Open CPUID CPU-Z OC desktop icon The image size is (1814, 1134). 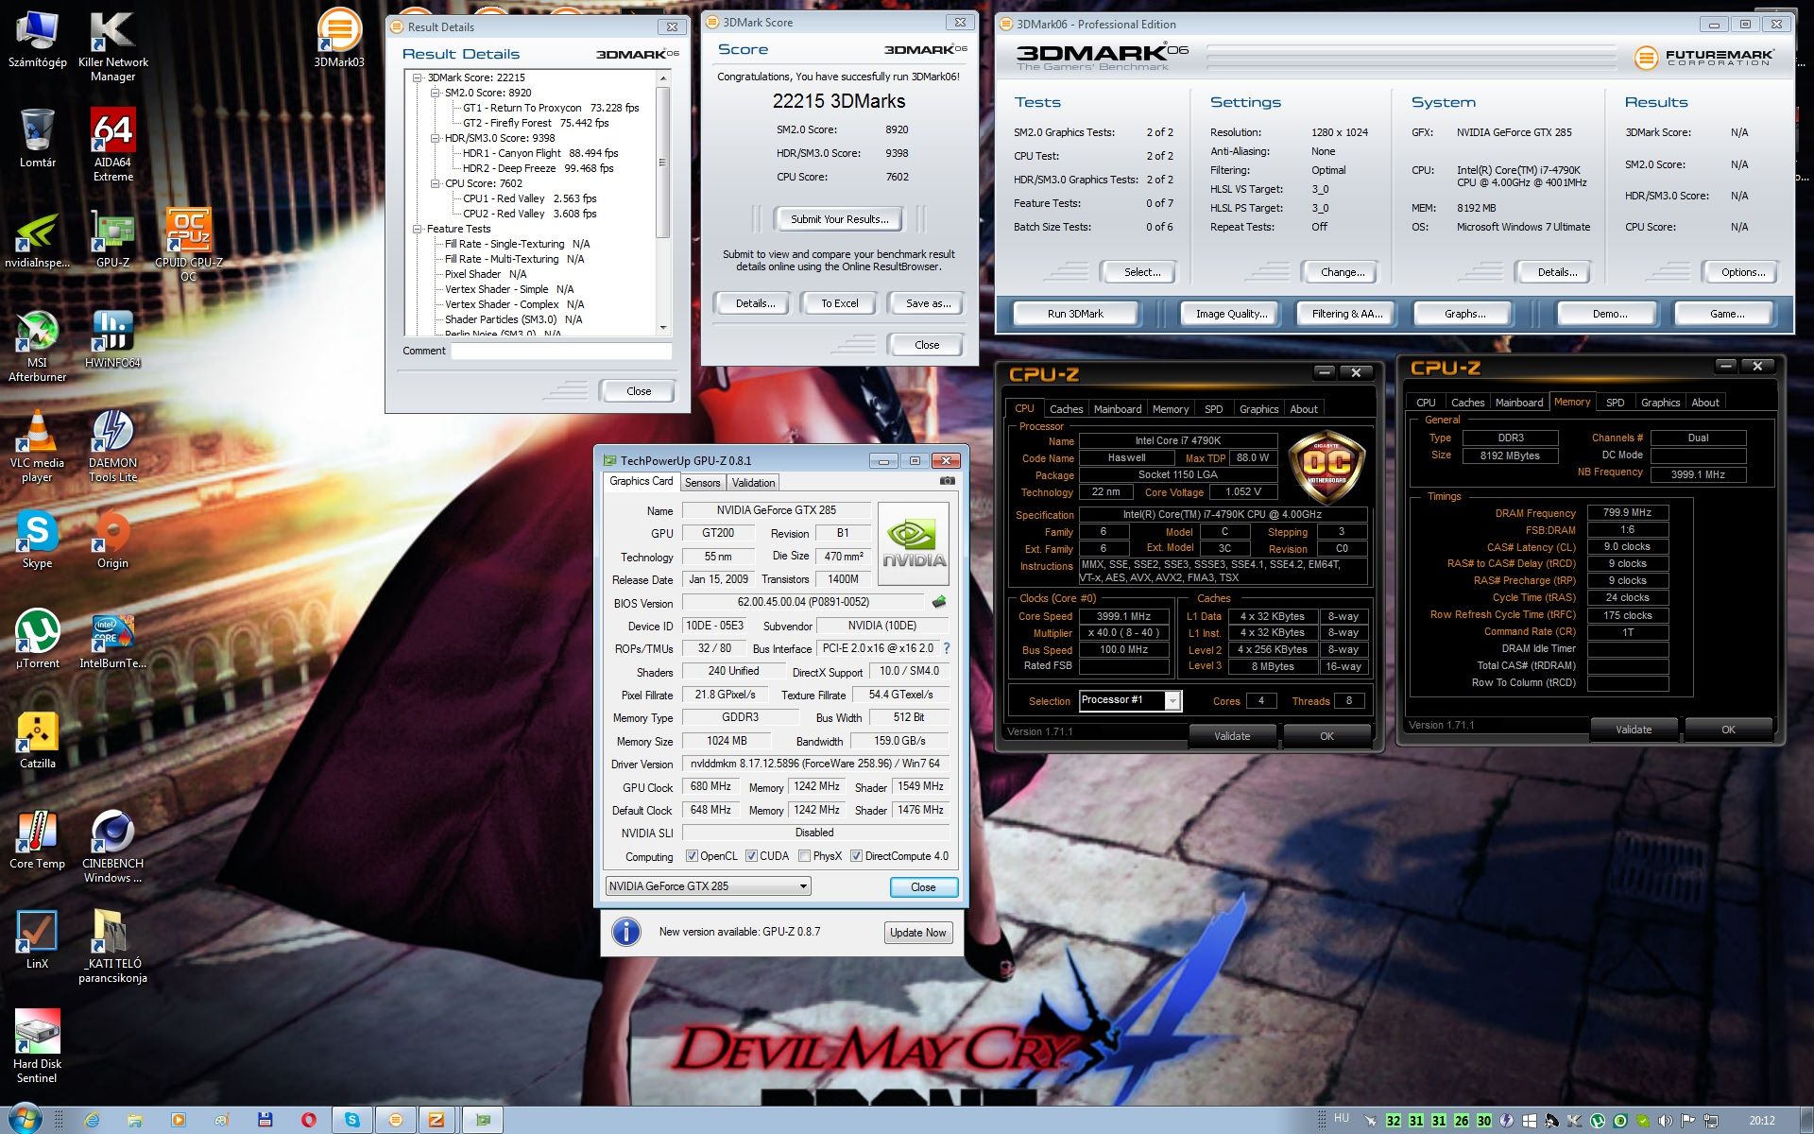(x=188, y=244)
